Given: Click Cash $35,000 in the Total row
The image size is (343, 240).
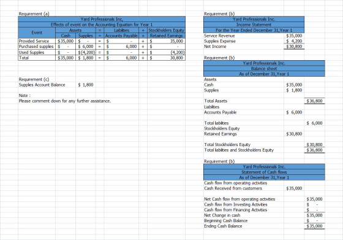Looking at the screenshot, I should pyautogui.click(x=66, y=58).
